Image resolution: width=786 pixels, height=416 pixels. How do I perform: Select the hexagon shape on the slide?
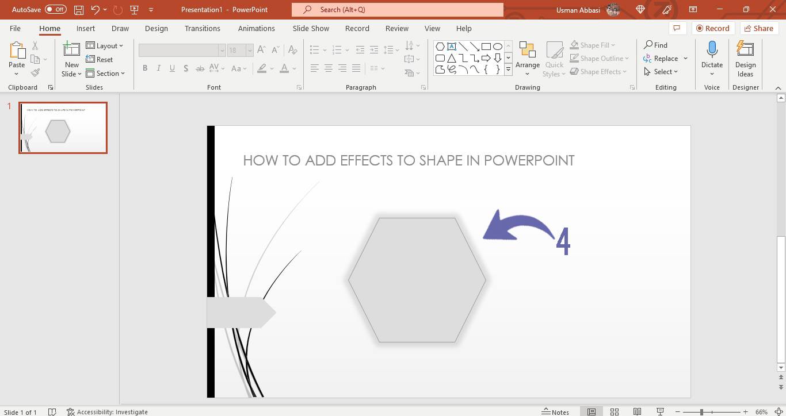pyautogui.click(x=417, y=280)
